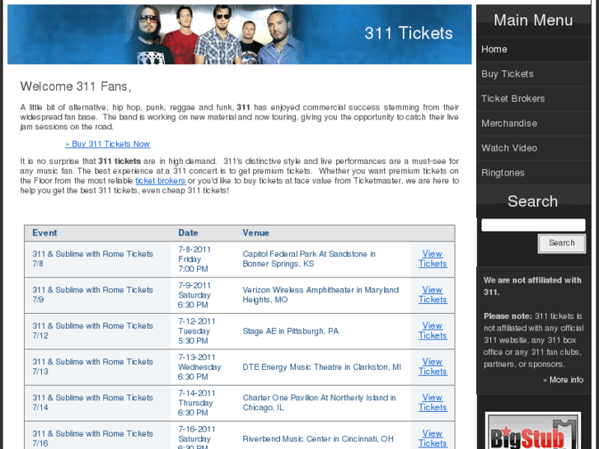The width and height of the screenshot is (599, 449).
Task: Click the Search button
Action: [562, 243]
